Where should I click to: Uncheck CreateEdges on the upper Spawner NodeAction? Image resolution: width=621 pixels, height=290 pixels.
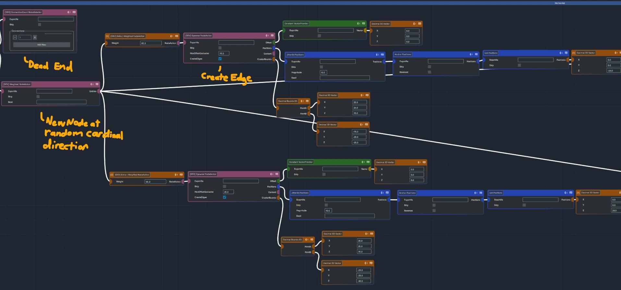tap(220, 59)
